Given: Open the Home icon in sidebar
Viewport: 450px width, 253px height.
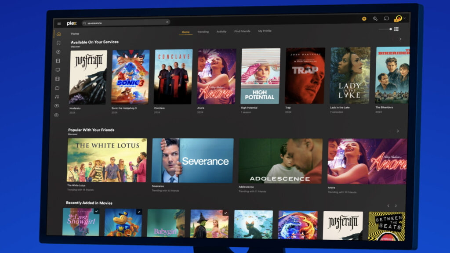Looking at the screenshot, I should 59,34.
